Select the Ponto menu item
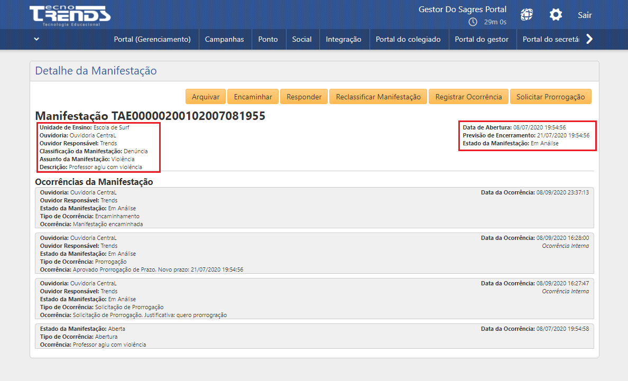 [x=268, y=39]
